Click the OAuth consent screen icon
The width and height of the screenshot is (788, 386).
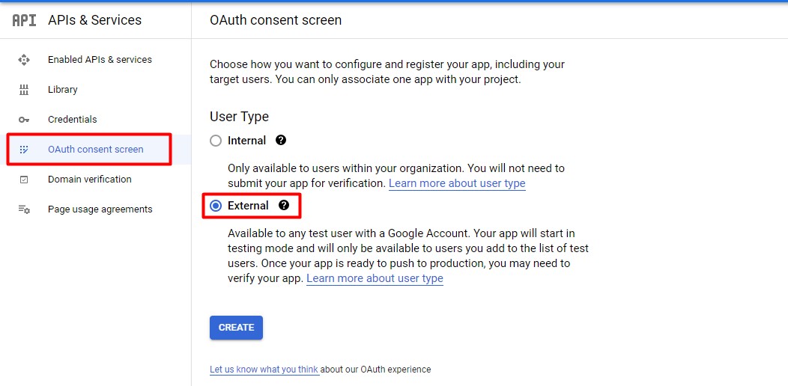click(24, 150)
